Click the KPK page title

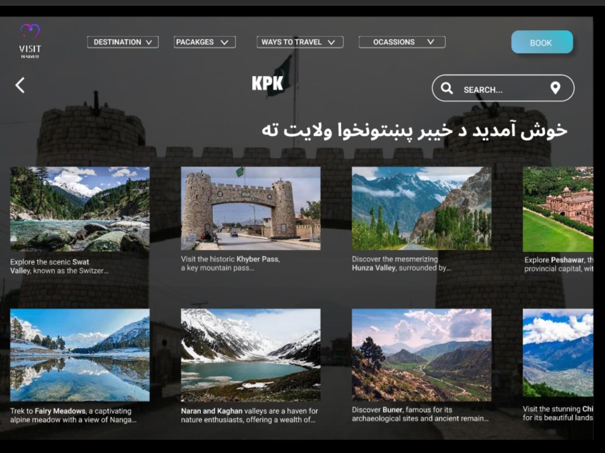pyautogui.click(x=267, y=83)
